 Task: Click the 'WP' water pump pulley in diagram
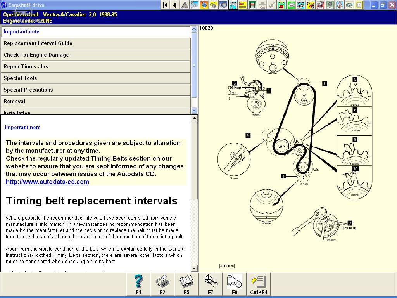[x=281, y=146]
